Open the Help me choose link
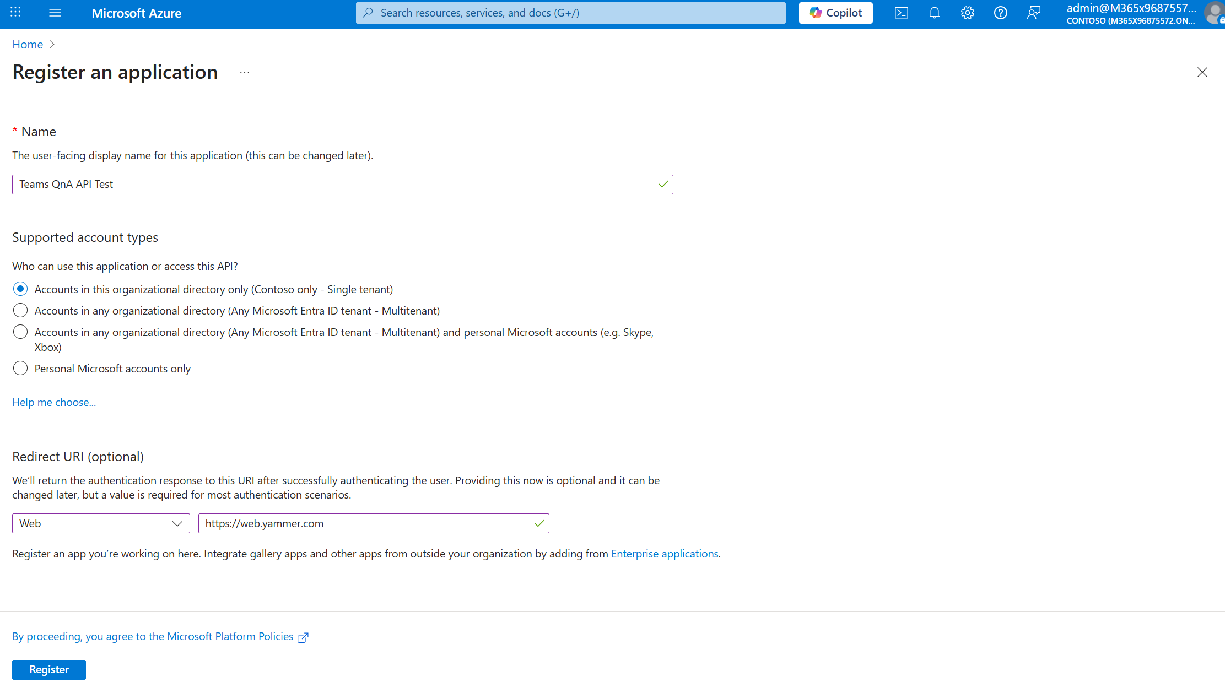 53,402
